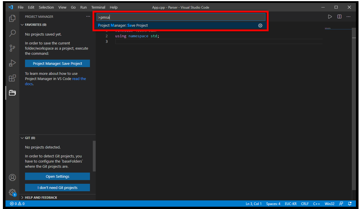The width and height of the screenshot is (362, 209).
Task: Open the Manage gear icon in activity bar
Action: tap(12, 192)
